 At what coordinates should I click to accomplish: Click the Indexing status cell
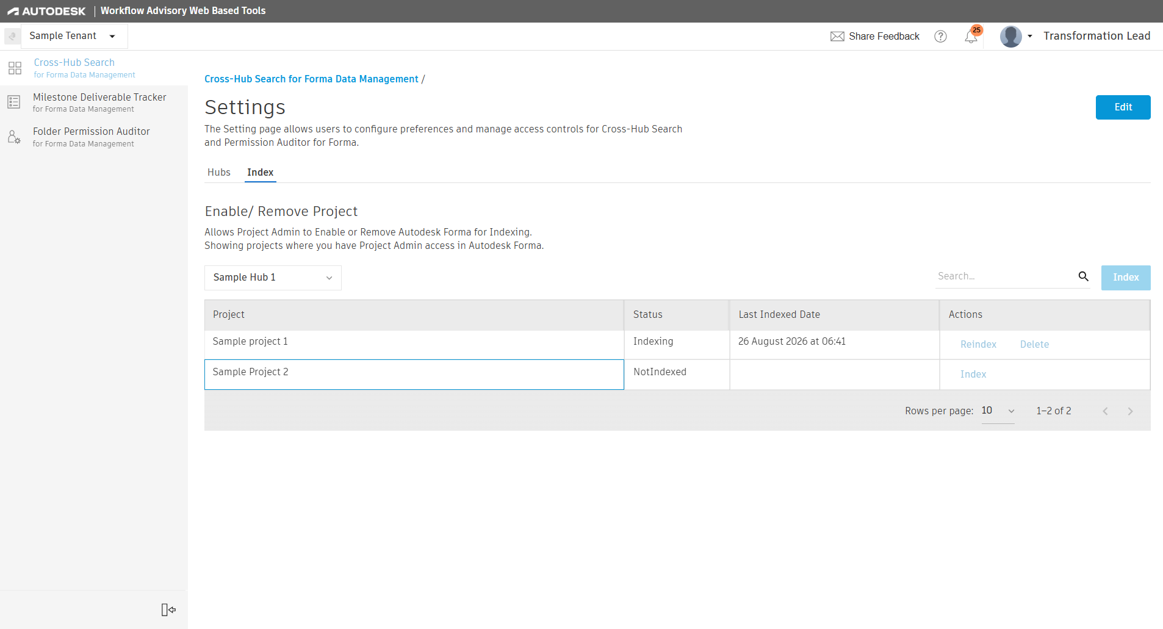[677, 345]
